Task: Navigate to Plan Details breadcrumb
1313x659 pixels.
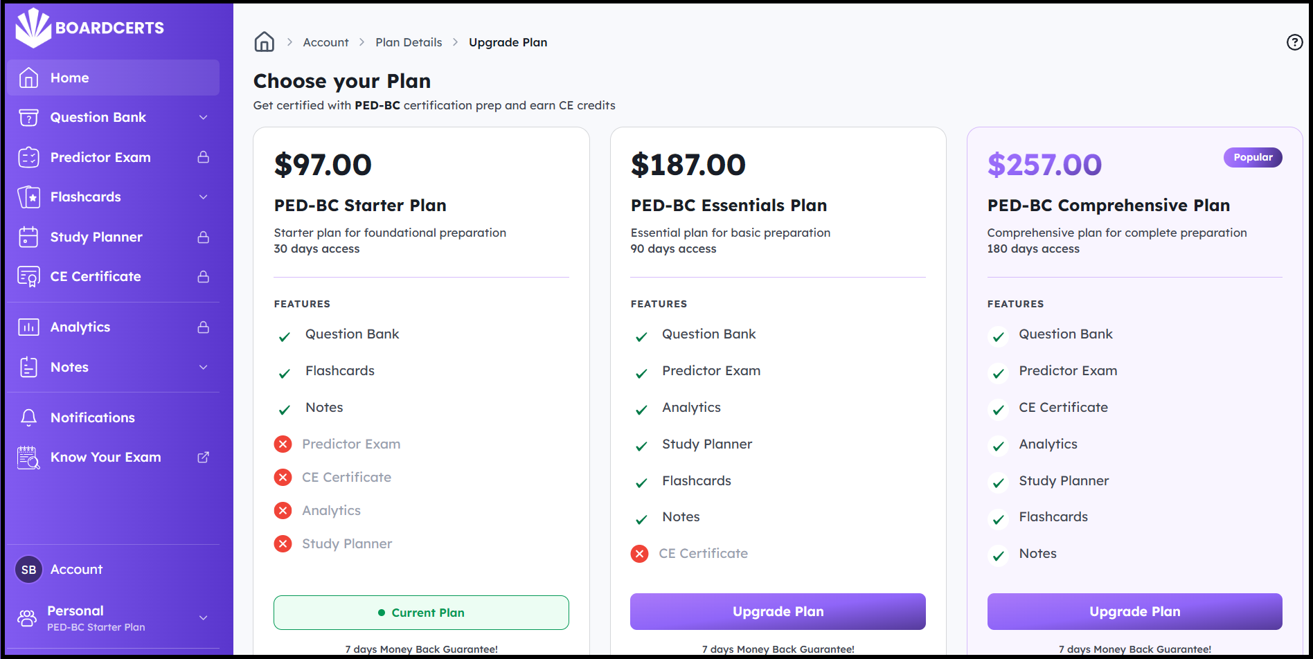Action: point(409,42)
